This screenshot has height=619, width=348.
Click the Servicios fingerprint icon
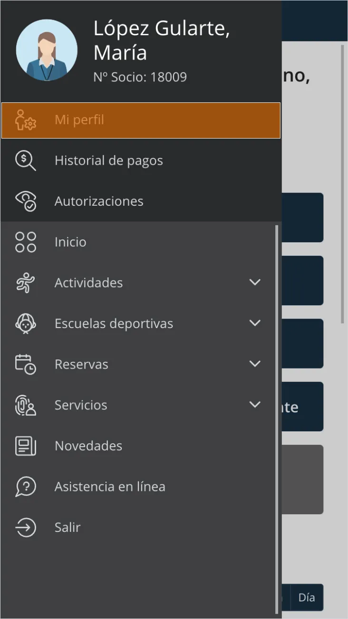tap(26, 405)
